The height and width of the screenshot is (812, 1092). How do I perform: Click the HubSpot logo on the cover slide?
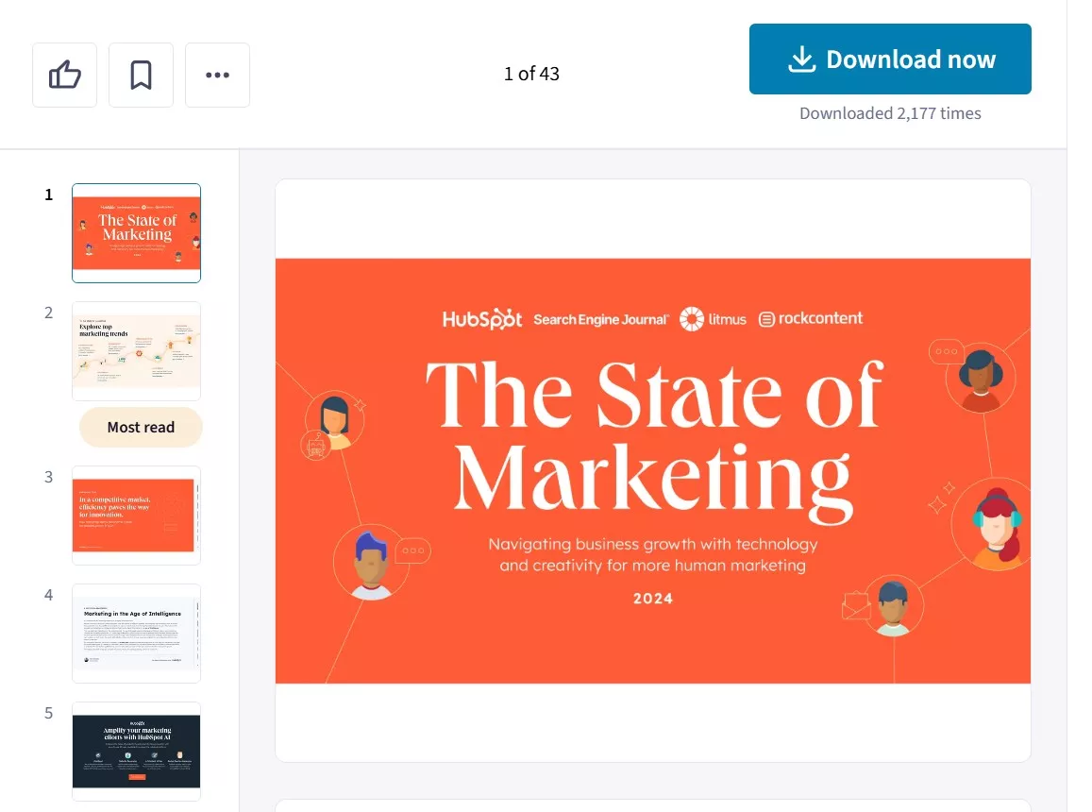[x=481, y=318]
